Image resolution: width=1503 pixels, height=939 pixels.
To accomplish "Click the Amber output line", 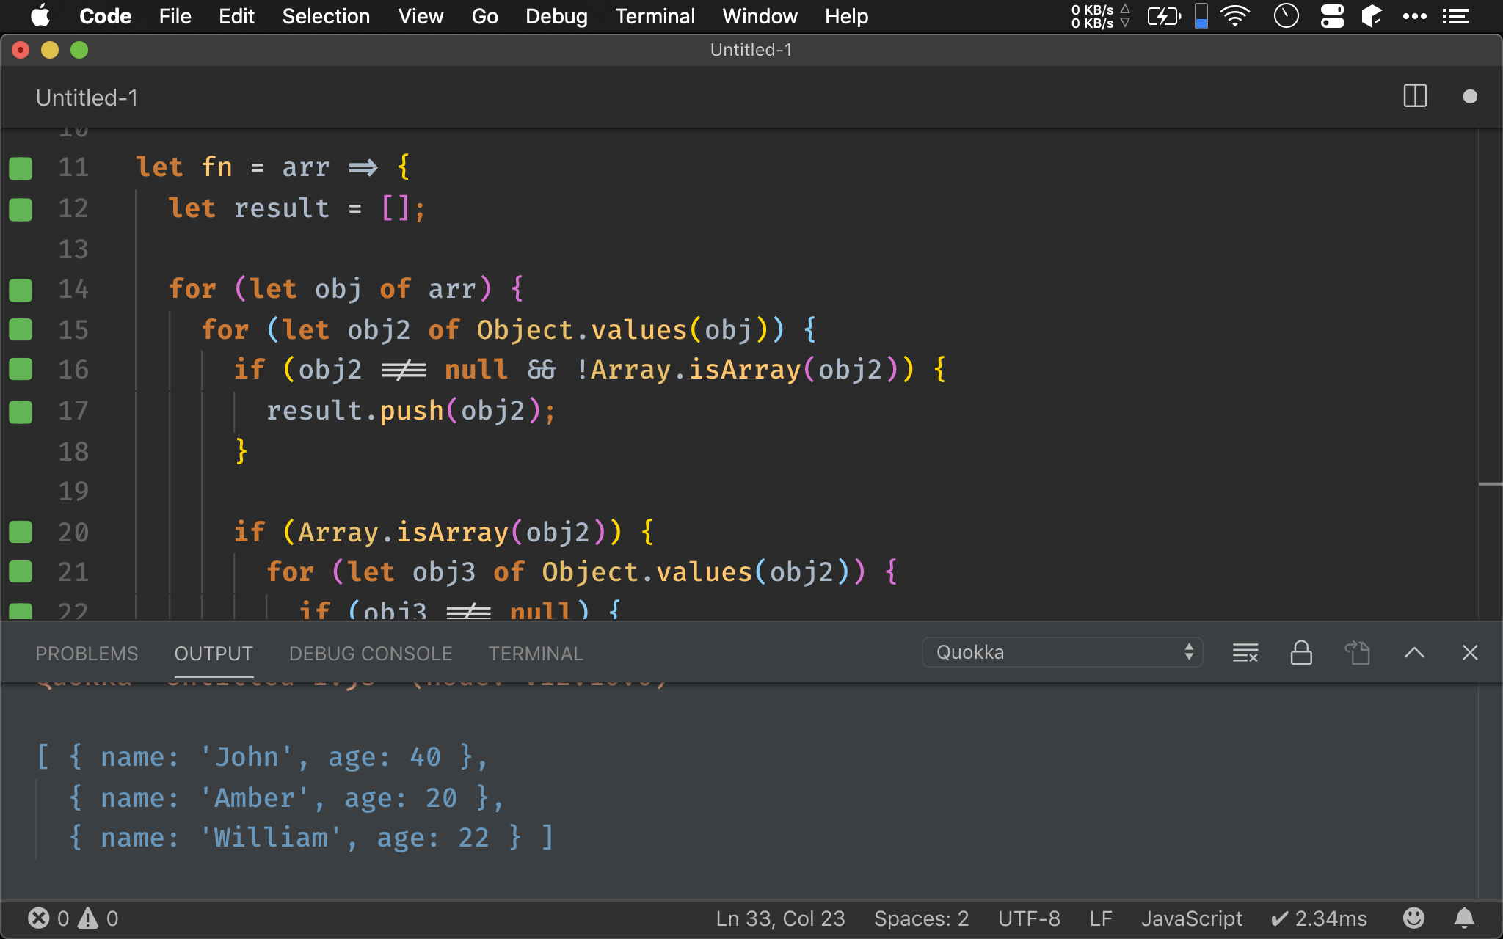I will [x=286, y=798].
